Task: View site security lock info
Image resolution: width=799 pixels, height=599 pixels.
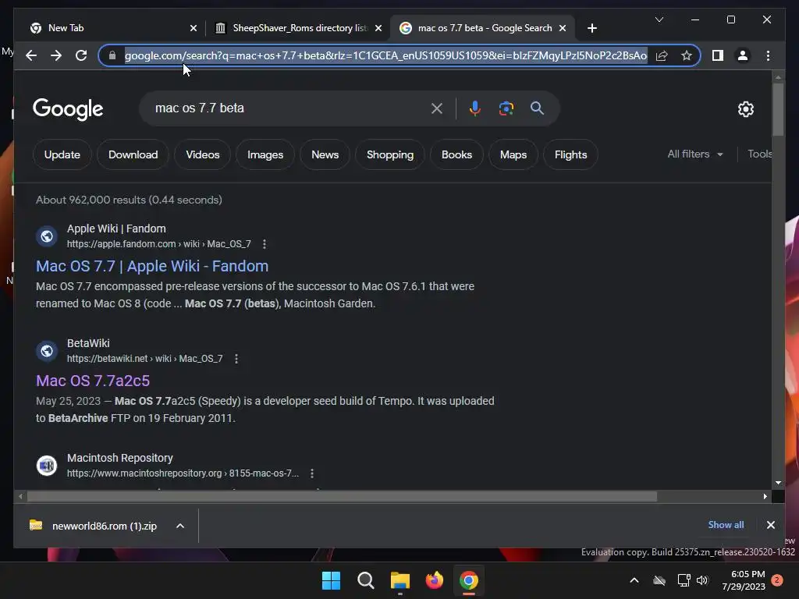Action: (x=112, y=55)
